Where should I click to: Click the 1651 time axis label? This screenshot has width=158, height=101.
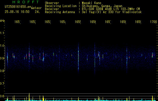18,22
